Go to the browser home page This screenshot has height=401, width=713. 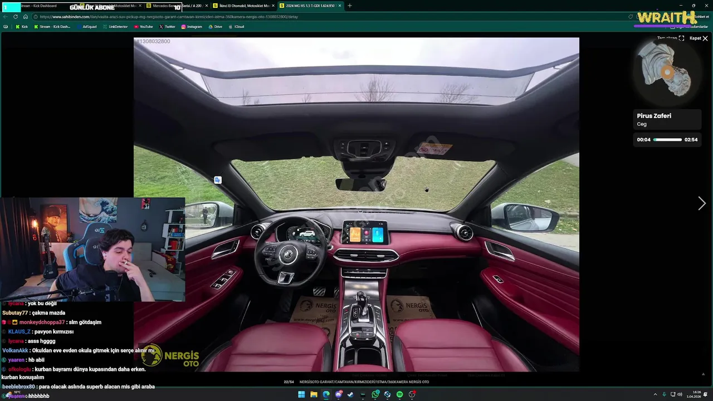[25, 17]
